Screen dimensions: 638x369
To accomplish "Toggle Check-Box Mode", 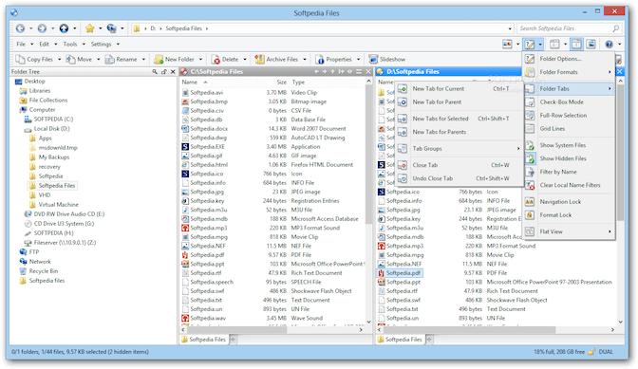I will [569, 102].
